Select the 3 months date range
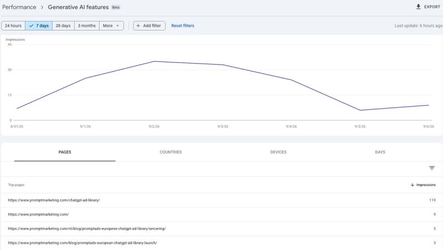 click(87, 25)
